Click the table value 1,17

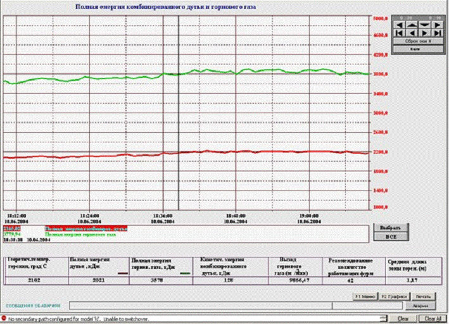point(412,280)
